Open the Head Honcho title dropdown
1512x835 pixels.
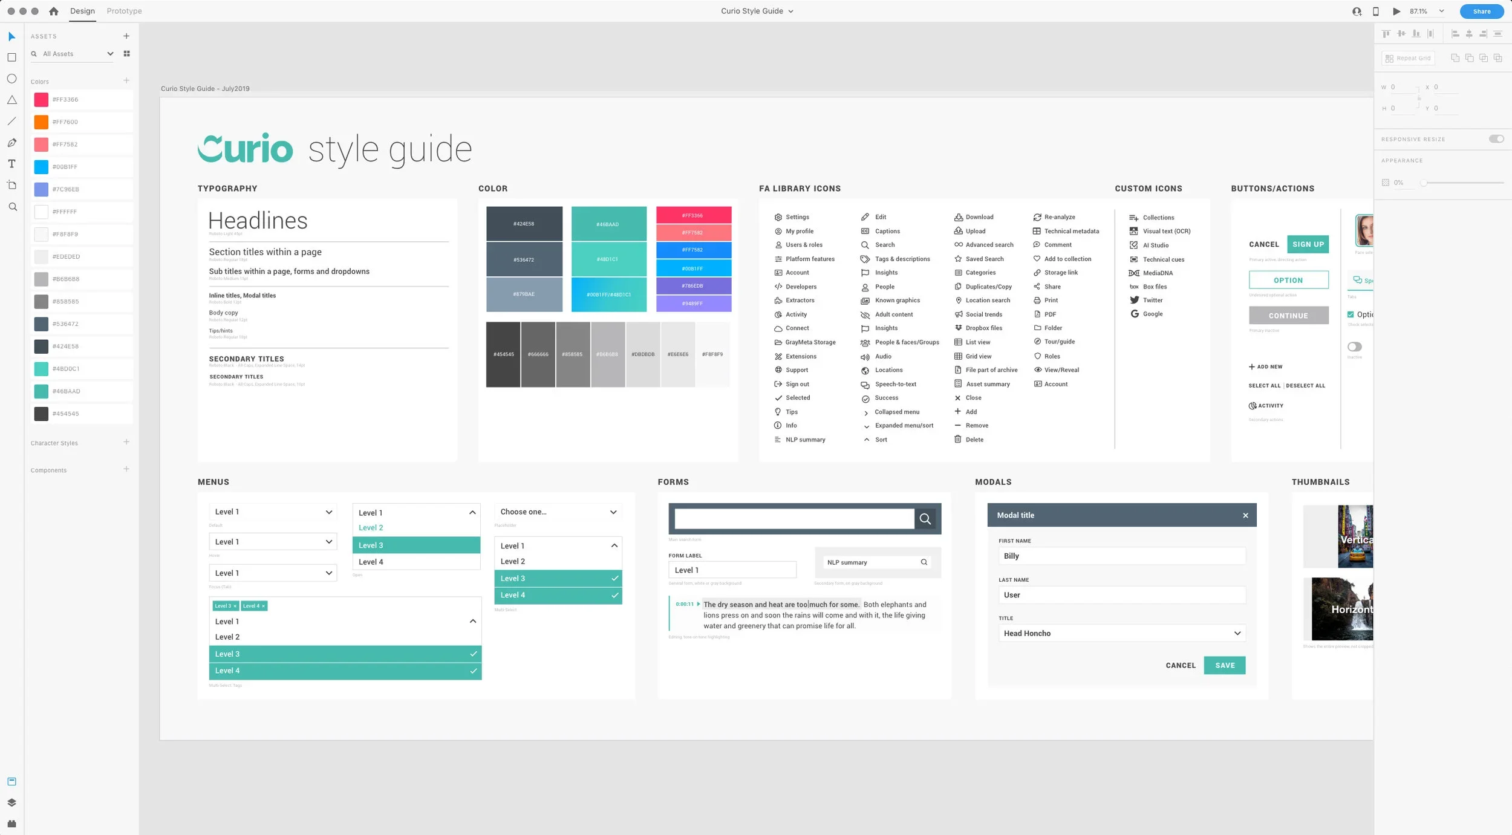click(1122, 633)
